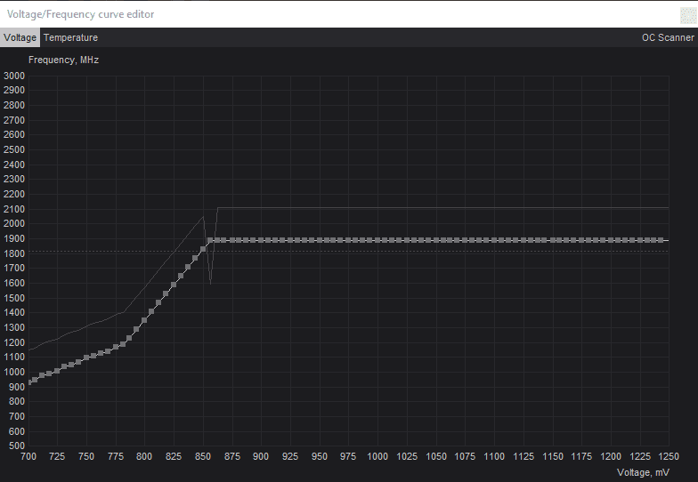Click the 'Voltage/Frequency curve editor' window title
Image resolution: width=698 pixels, height=482 pixels.
click(x=80, y=14)
